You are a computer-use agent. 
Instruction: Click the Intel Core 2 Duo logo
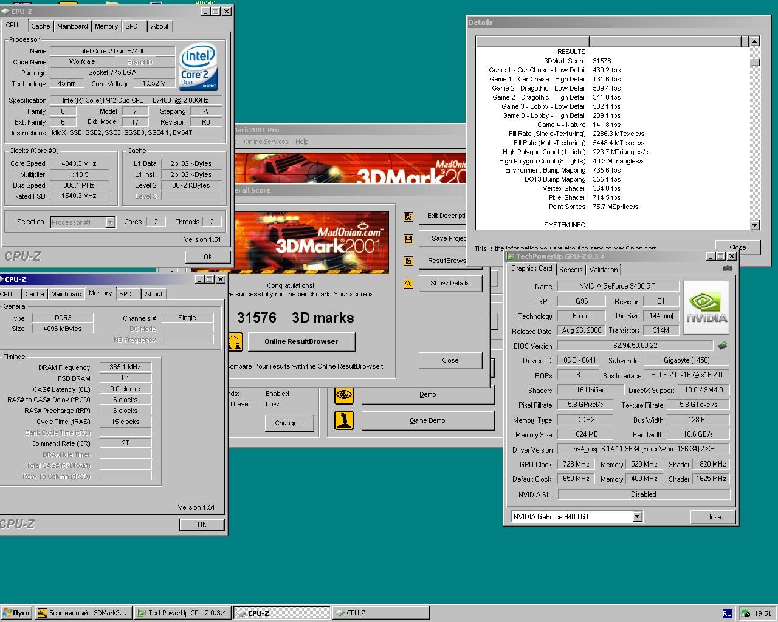[198, 66]
